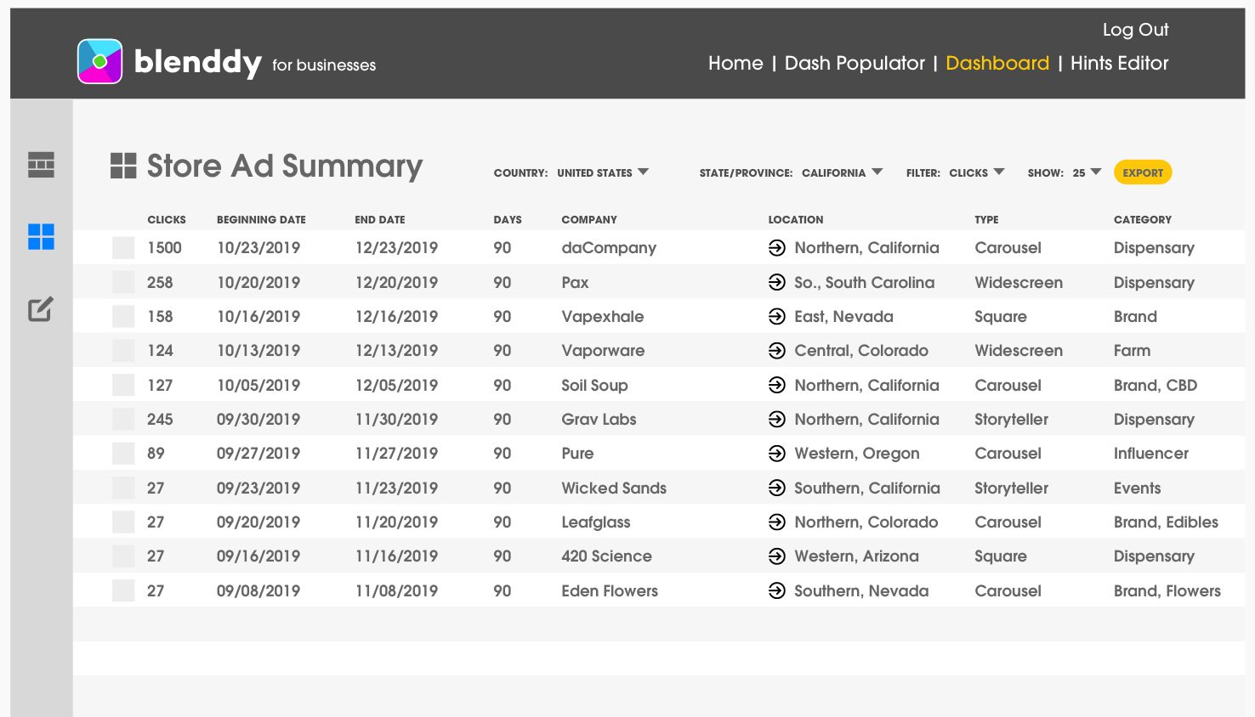The width and height of the screenshot is (1255, 717).
Task: Check the box for Leafglass row
Action: [123, 522]
